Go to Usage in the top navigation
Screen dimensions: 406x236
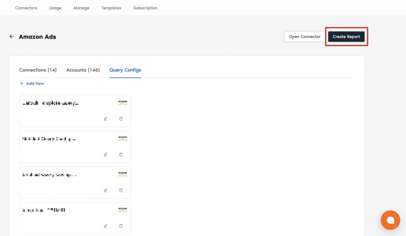[x=55, y=8]
